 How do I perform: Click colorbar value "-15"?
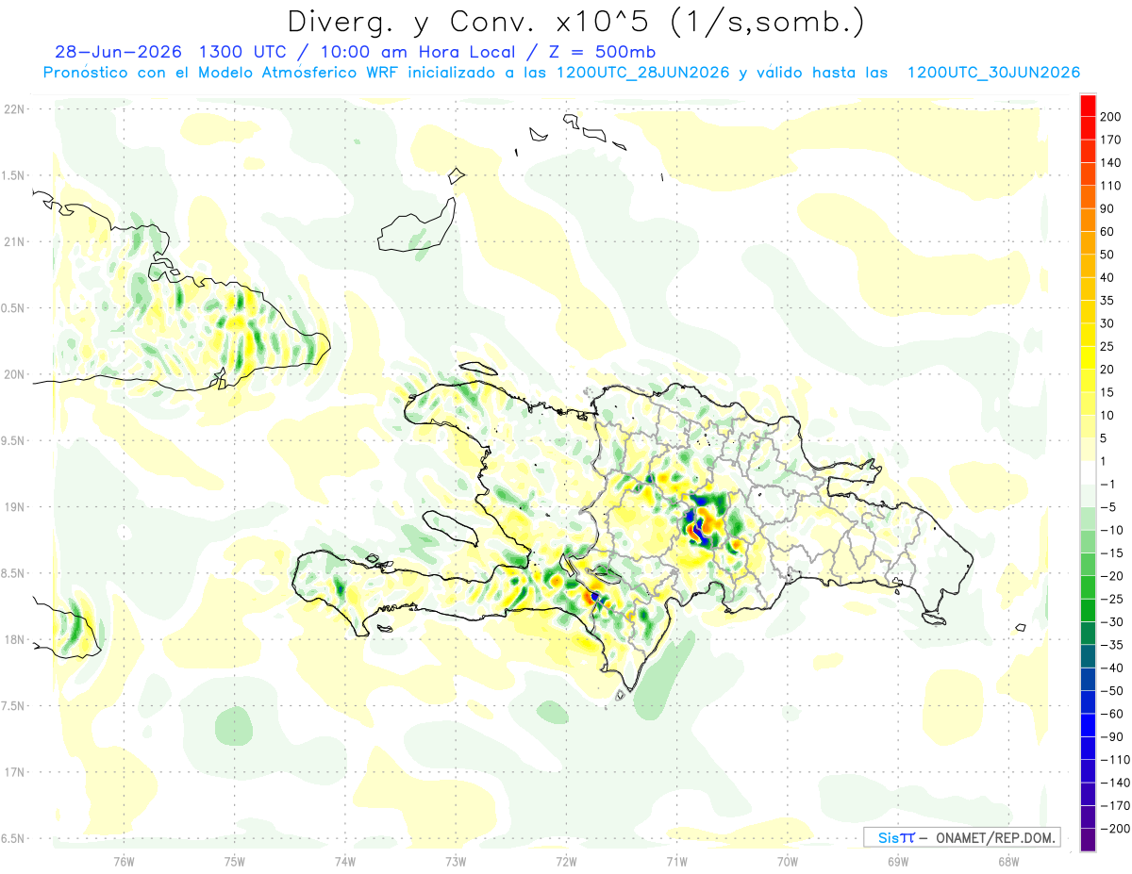[x=1112, y=552]
